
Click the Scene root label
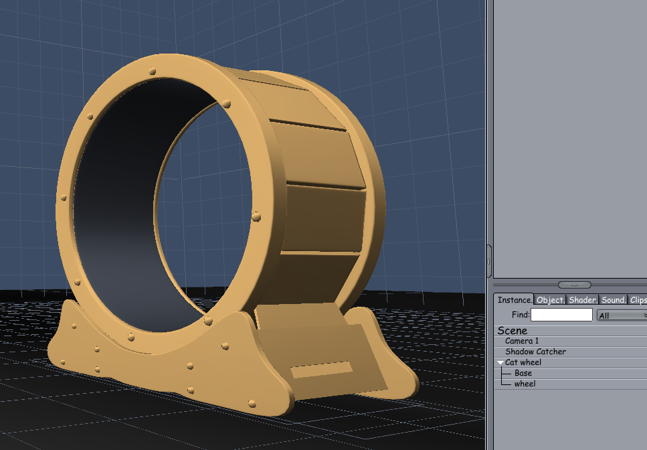pyautogui.click(x=512, y=331)
